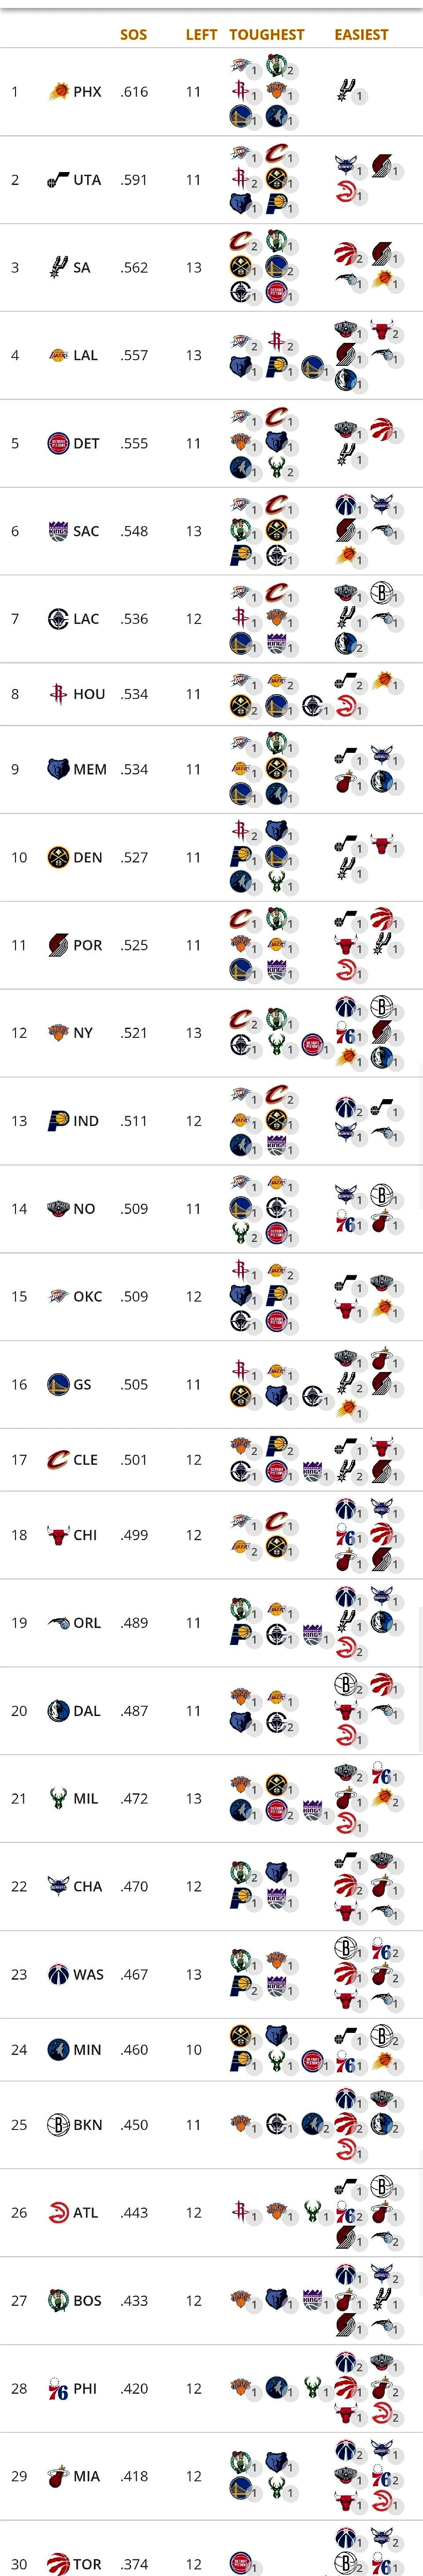This screenshot has height=2576, width=423.
Task: Click the LEFT column header
Action: (x=200, y=35)
